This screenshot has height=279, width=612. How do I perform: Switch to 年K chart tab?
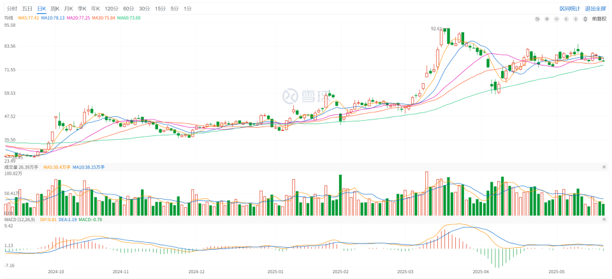point(95,8)
